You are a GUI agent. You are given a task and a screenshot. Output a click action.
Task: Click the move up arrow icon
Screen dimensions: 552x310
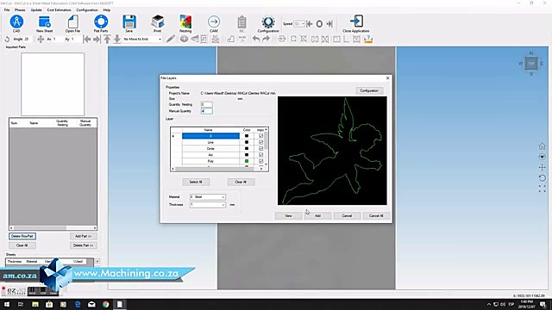pyautogui.click(x=107, y=39)
